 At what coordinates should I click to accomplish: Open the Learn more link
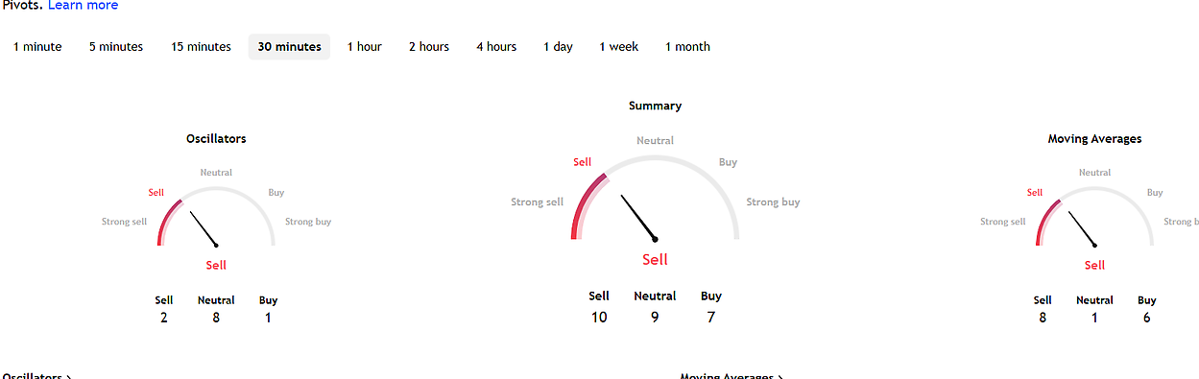coord(84,6)
